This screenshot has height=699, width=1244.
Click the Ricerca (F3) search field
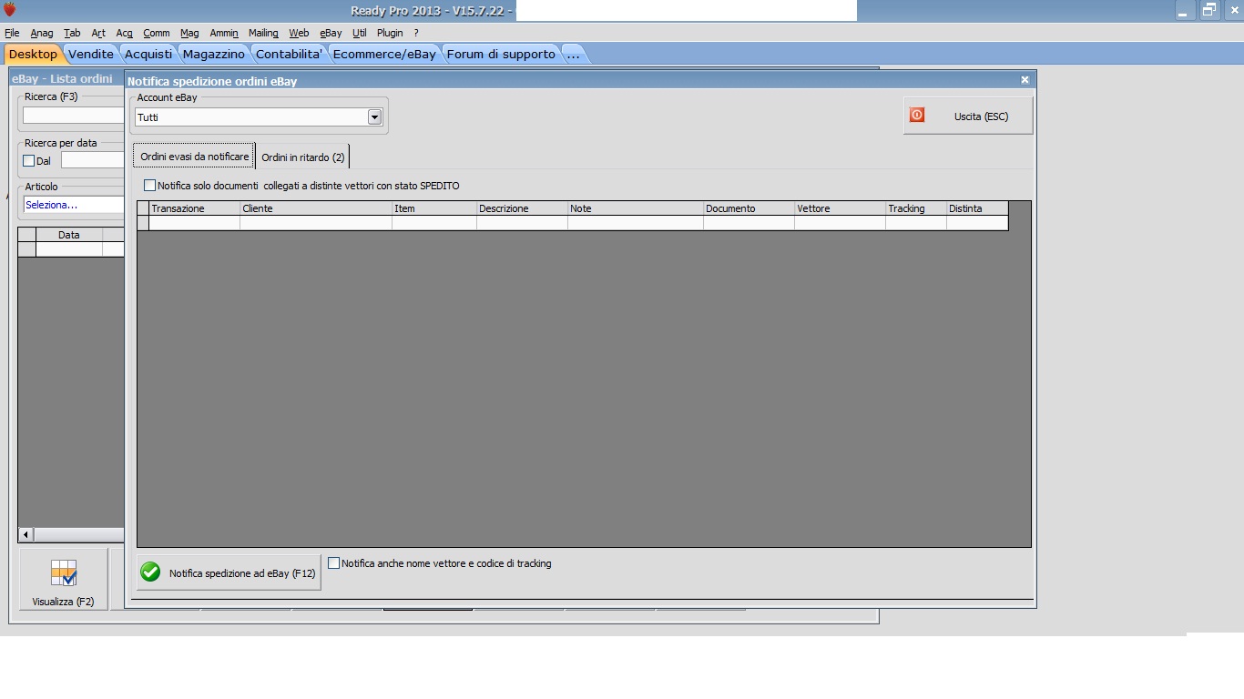74,116
